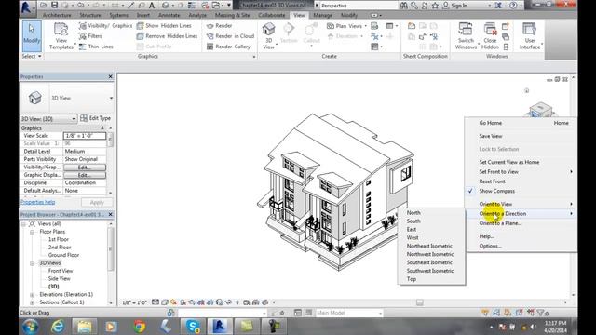Screen dimensions: 596x335
Task: Click the Revit application menu button
Action: [27, 7]
